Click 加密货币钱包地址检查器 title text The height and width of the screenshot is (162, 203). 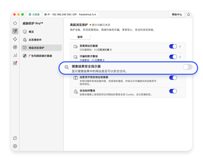pos(94,77)
